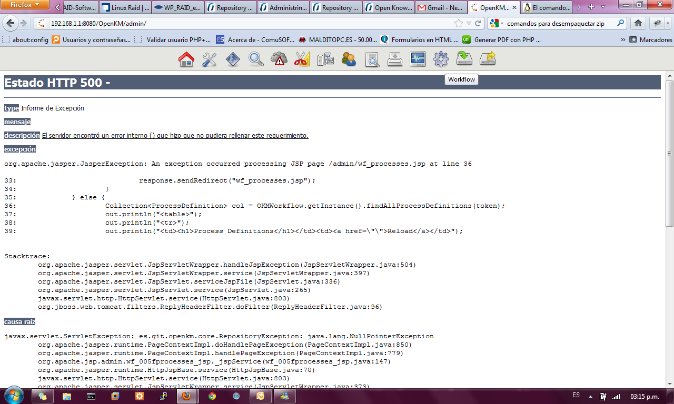The width and height of the screenshot is (674, 404).
Task: Open the utilities gear icon
Action: click(x=441, y=59)
